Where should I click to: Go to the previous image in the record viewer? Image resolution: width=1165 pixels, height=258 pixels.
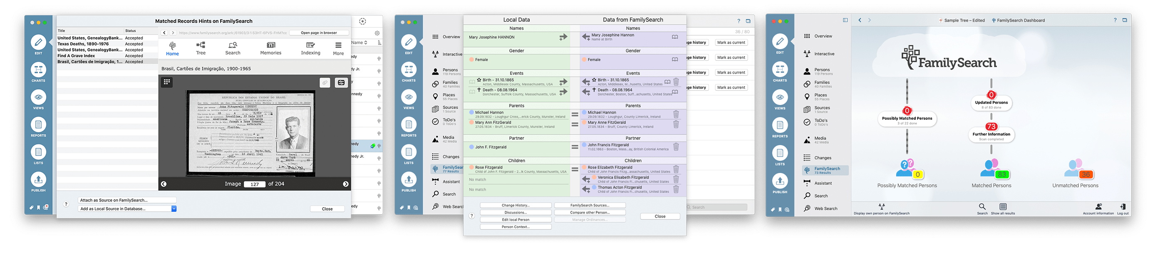coord(164,184)
